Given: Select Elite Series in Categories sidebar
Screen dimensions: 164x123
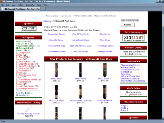Looking at the screenshot, I should tap(24, 61).
